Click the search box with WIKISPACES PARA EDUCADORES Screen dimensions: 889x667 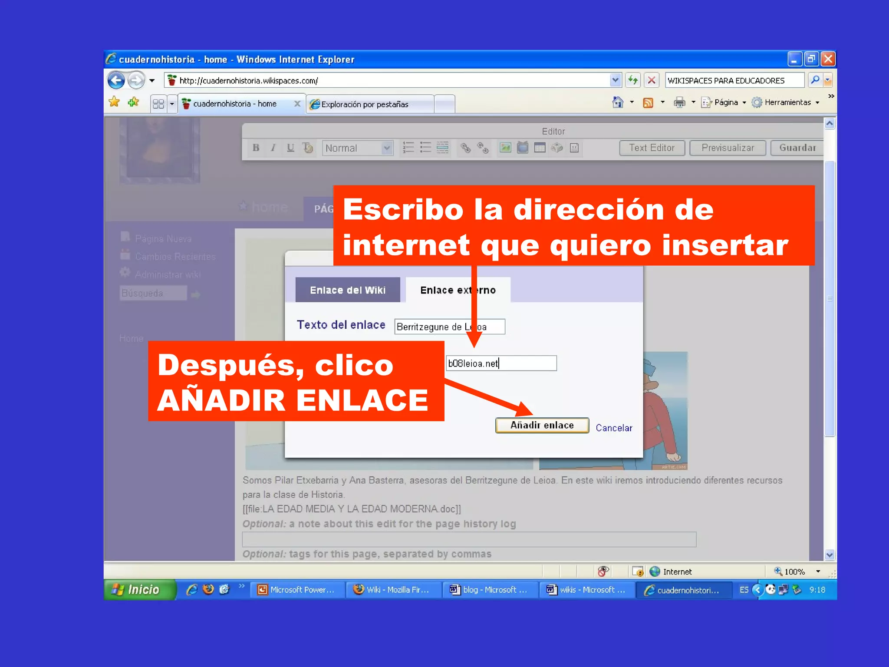pos(734,80)
